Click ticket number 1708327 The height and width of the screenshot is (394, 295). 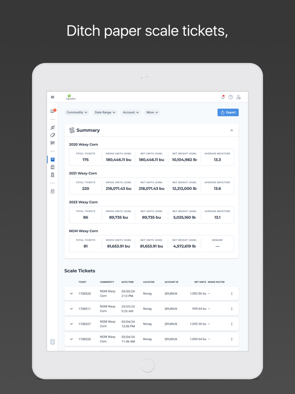click(85, 324)
